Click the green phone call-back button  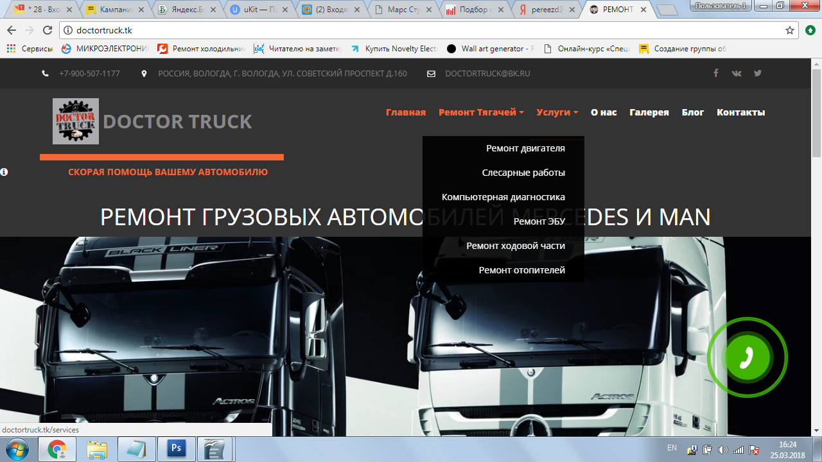747,357
